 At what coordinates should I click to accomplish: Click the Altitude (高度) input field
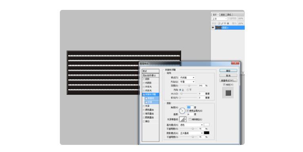(x=190, y=114)
